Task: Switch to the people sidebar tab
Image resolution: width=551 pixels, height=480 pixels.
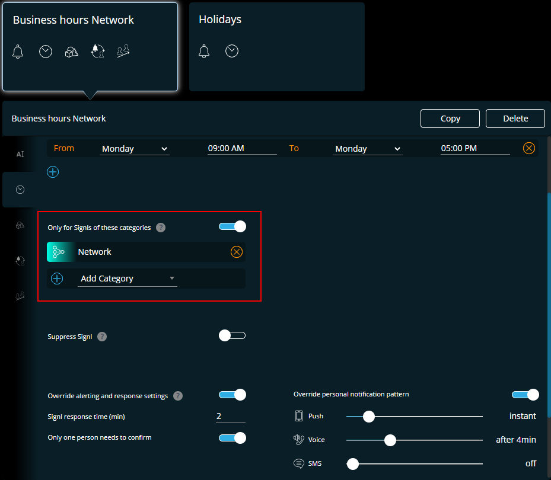Action: coord(20,296)
